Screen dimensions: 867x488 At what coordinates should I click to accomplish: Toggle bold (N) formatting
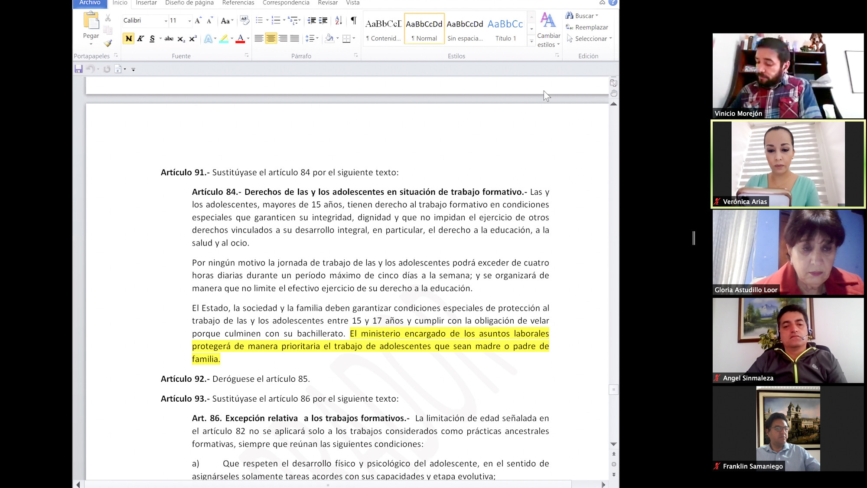[x=129, y=39]
